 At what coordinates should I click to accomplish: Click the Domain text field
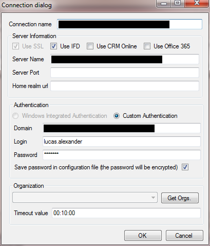pos(122,128)
